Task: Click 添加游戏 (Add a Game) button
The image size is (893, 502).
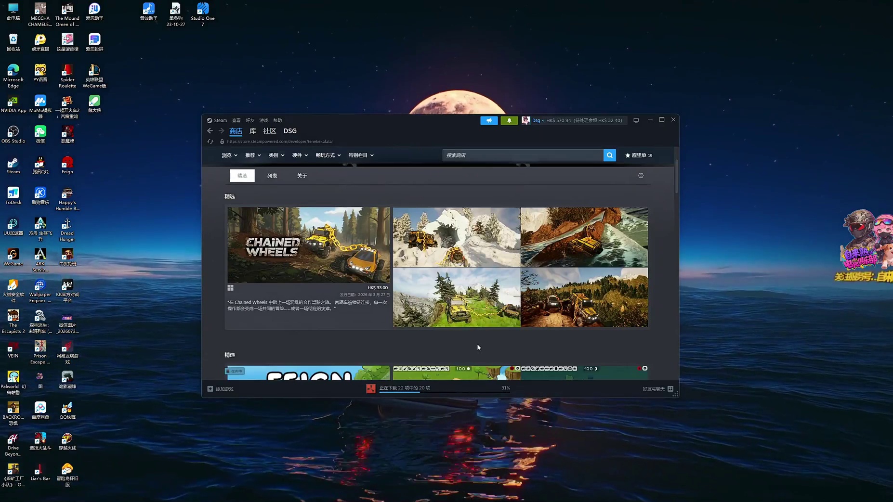Action: [x=224, y=389]
